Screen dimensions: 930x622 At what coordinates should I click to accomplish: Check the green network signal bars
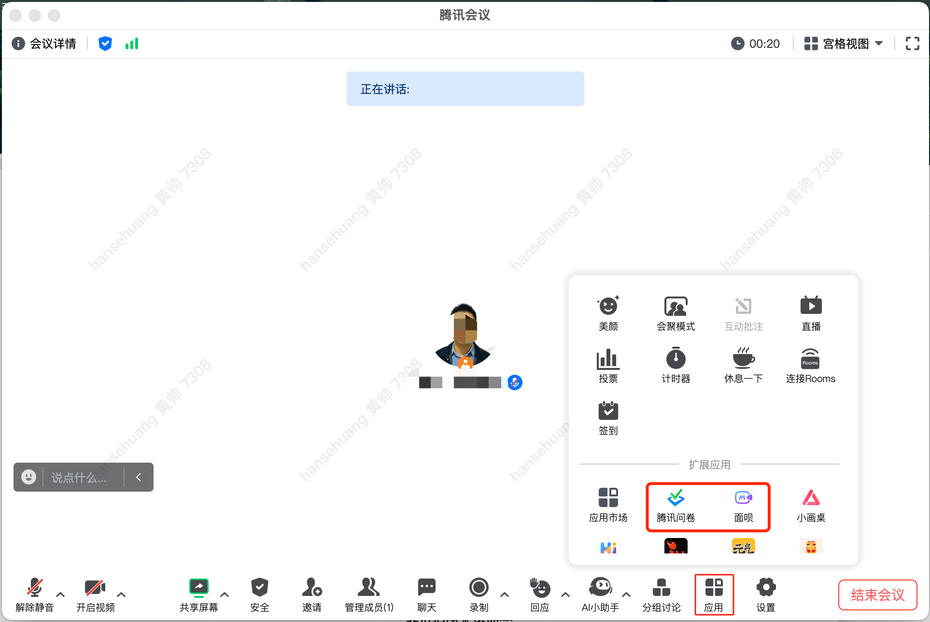131,43
